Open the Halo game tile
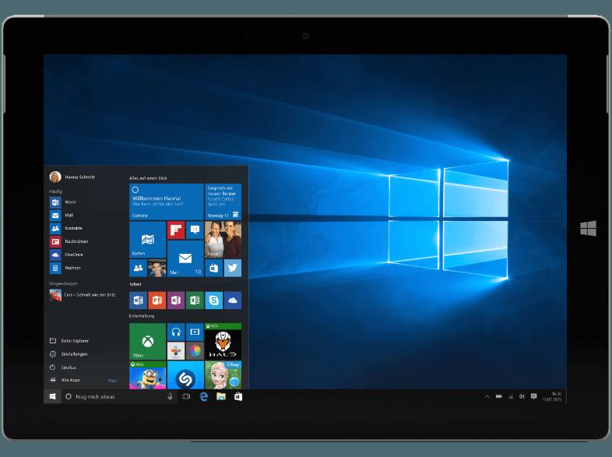Screen dimensions: 612x457 pos(223,342)
